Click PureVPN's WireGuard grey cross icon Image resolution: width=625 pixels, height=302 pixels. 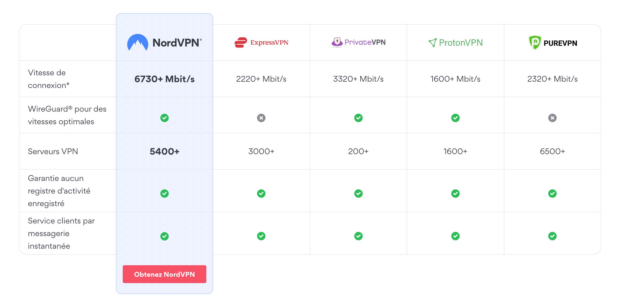point(552,118)
